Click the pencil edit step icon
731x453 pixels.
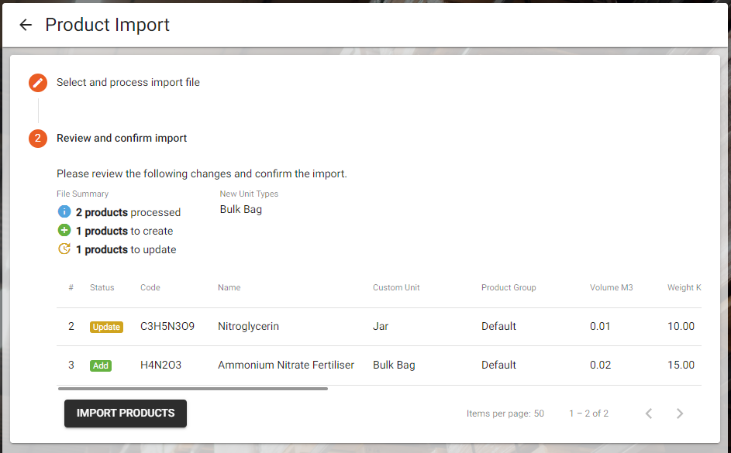pos(38,83)
